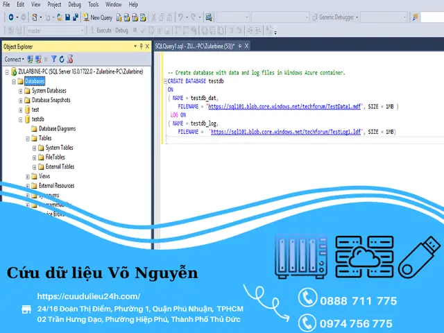The width and height of the screenshot is (444, 333).
Task: Click the Analysis Services MDX Query icon
Action: click(x=127, y=18)
